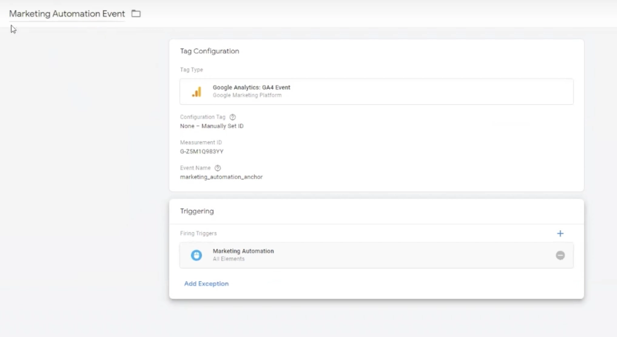Click the Google Marketing Platform subtitle

247,95
